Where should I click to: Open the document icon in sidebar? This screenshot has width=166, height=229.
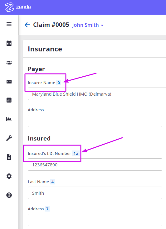pos(9,157)
